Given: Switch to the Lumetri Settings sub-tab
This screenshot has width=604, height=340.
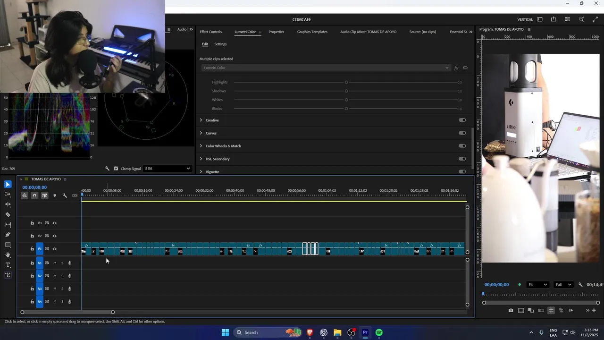Looking at the screenshot, I should point(220,44).
